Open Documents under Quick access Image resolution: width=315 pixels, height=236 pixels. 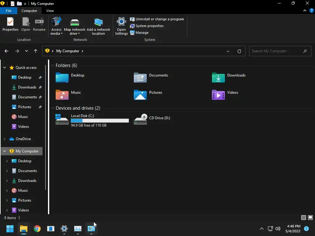[27, 97]
